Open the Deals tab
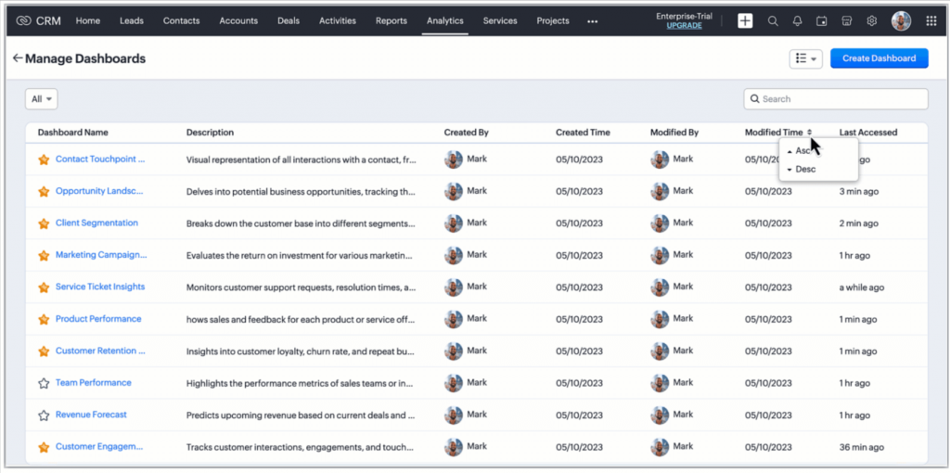This screenshot has width=950, height=473. 289,20
